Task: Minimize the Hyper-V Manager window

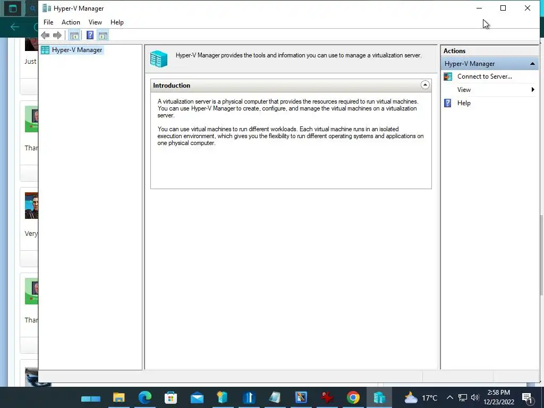Action: click(479, 8)
